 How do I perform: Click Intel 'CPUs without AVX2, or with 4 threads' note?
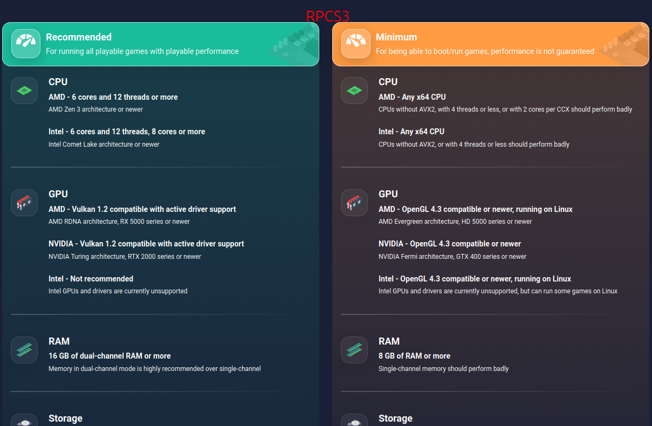tap(474, 145)
